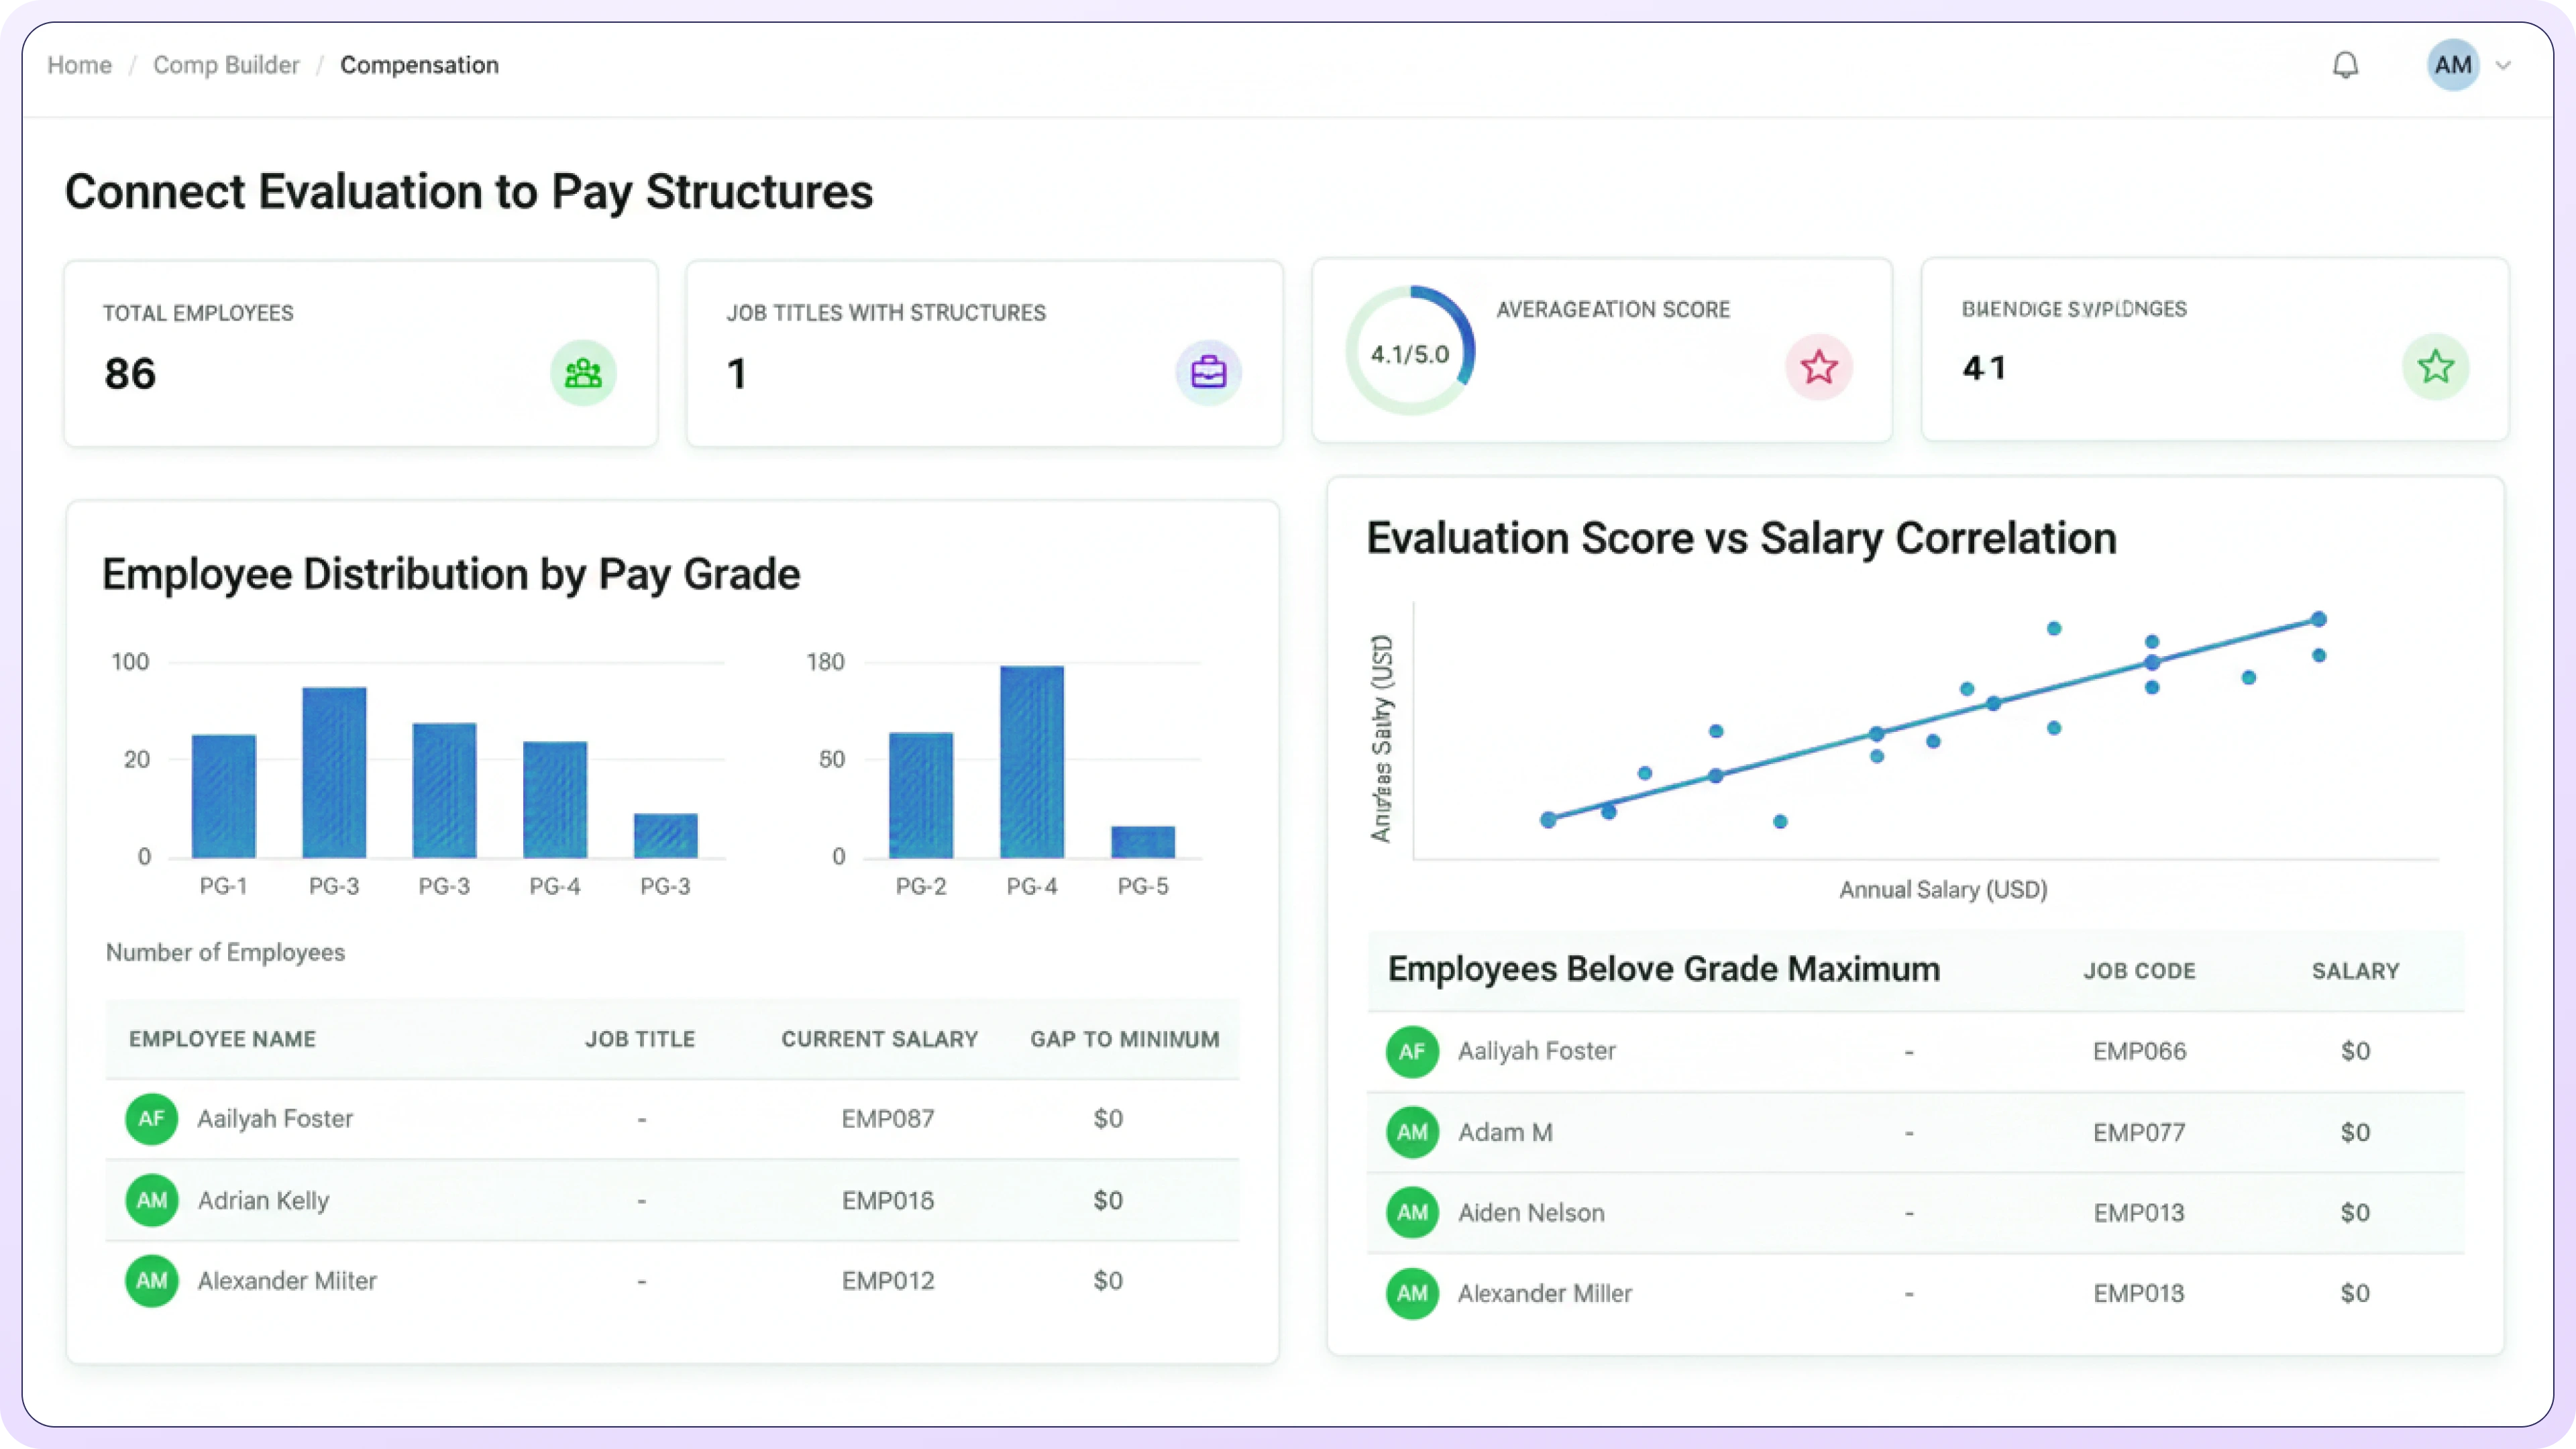This screenshot has height=1449, width=2576.
Task: Open the Comp Builder breadcrumb link
Action: [226, 65]
